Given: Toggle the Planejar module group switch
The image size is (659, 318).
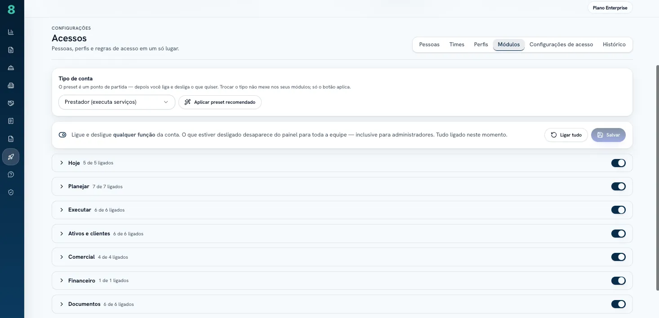Looking at the screenshot, I should (x=618, y=186).
